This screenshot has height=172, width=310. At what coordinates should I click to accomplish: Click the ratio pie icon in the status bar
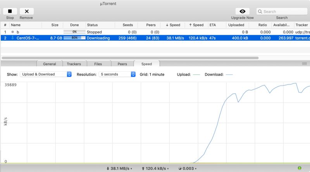click(180, 169)
